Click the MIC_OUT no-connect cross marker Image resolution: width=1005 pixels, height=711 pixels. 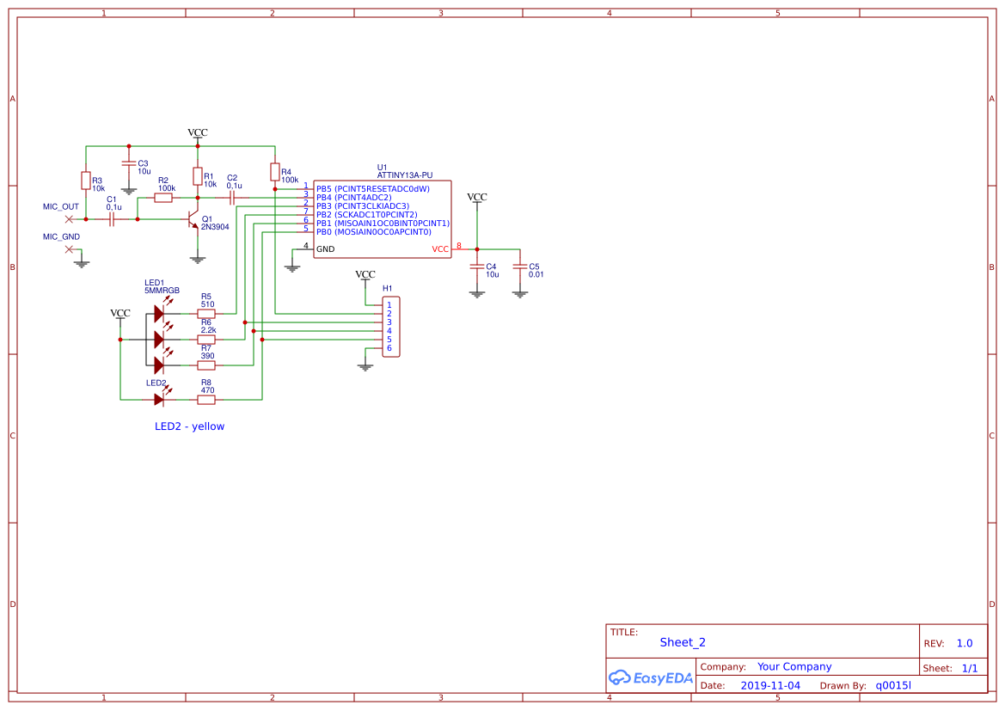[70, 219]
